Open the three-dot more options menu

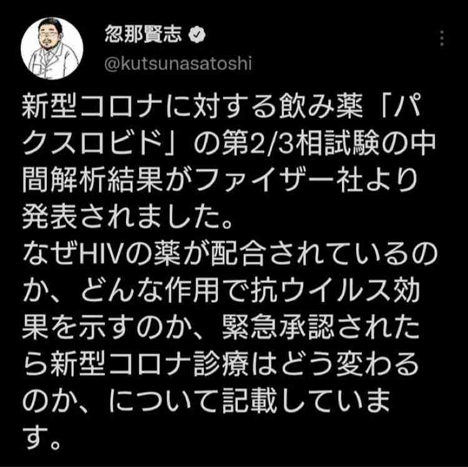(x=442, y=38)
